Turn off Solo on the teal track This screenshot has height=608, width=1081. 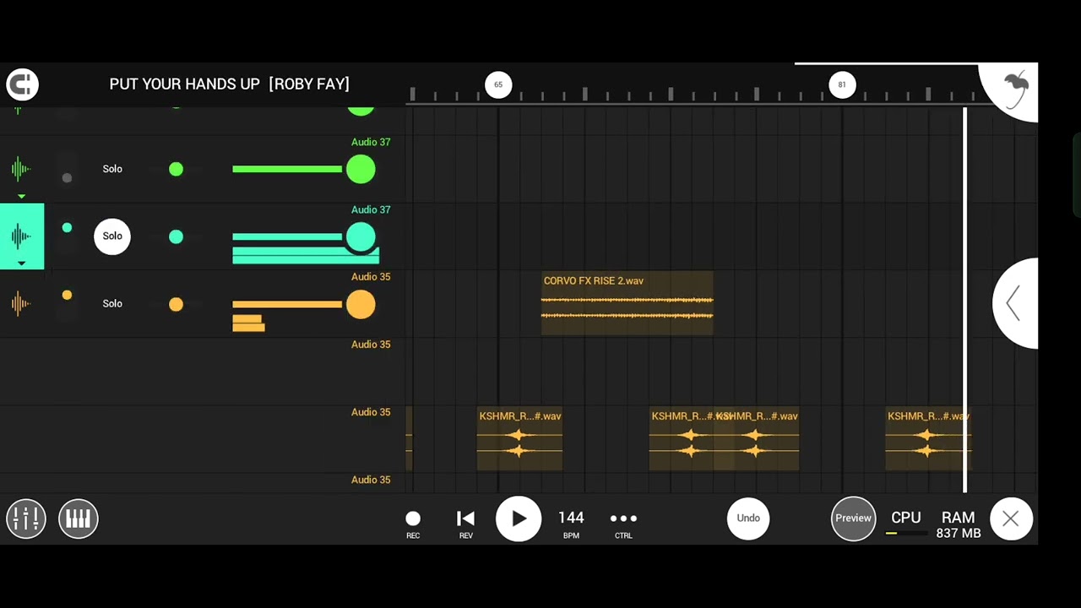[x=112, y=236]
